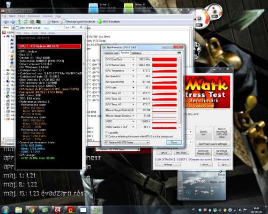The width and height of the screenshot is (268, 214).
Task: Start Burn-in benchmark 1920x1080 15min
Action: click(222, 133)
